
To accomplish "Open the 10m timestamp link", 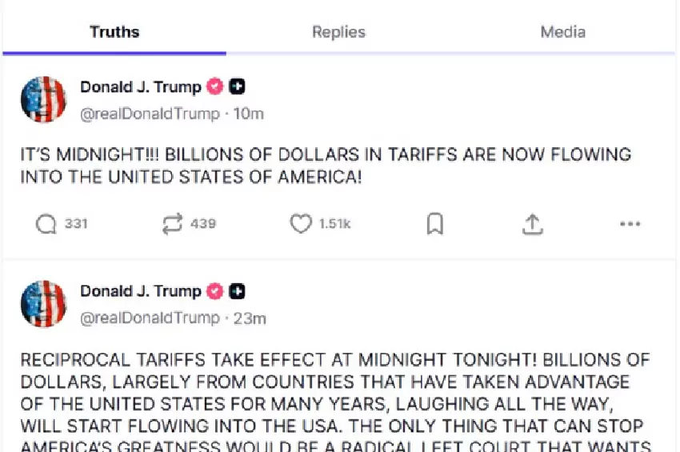I will [248, 114].
